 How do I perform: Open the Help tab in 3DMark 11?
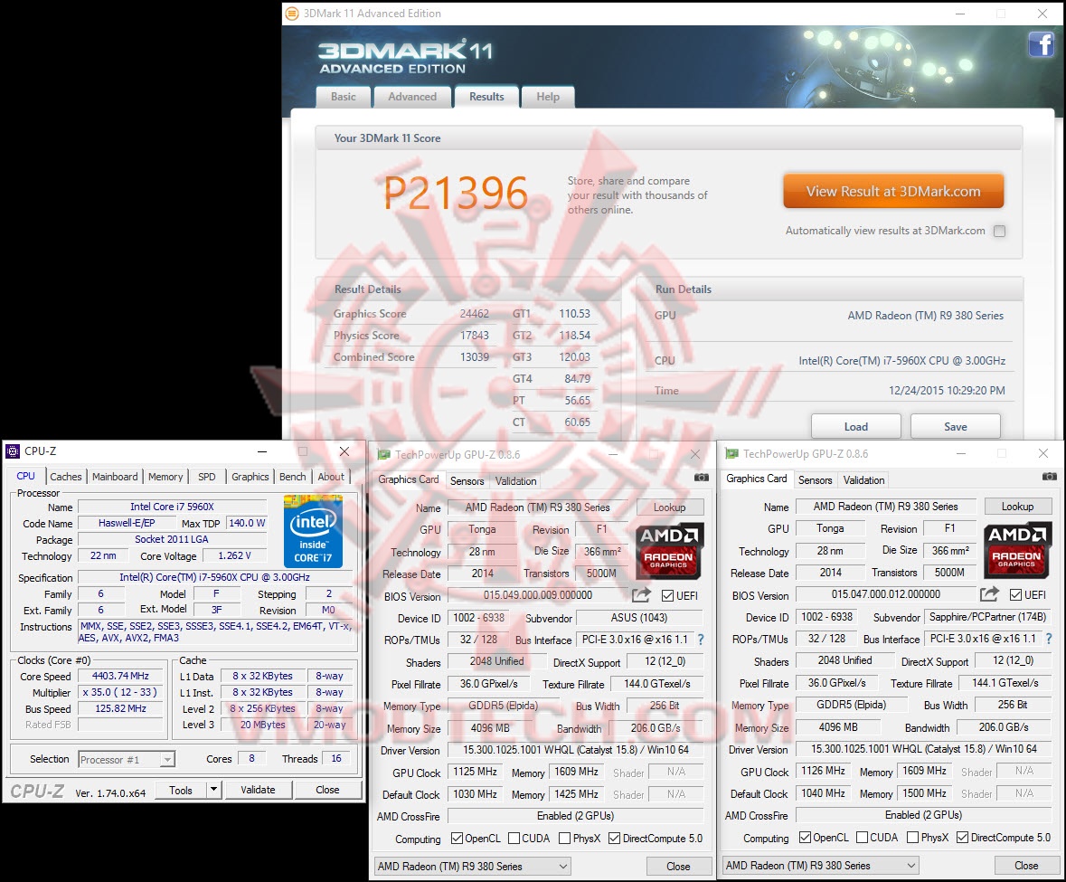tap(547, 97)
